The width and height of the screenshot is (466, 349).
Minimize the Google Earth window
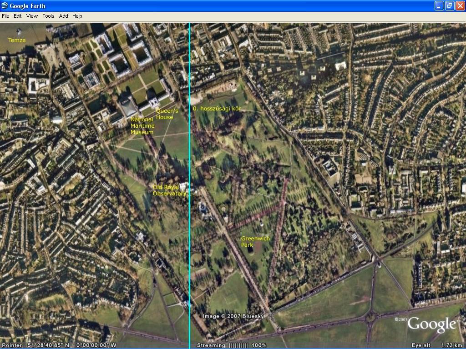pyautogui.click(x=439, y=5)
